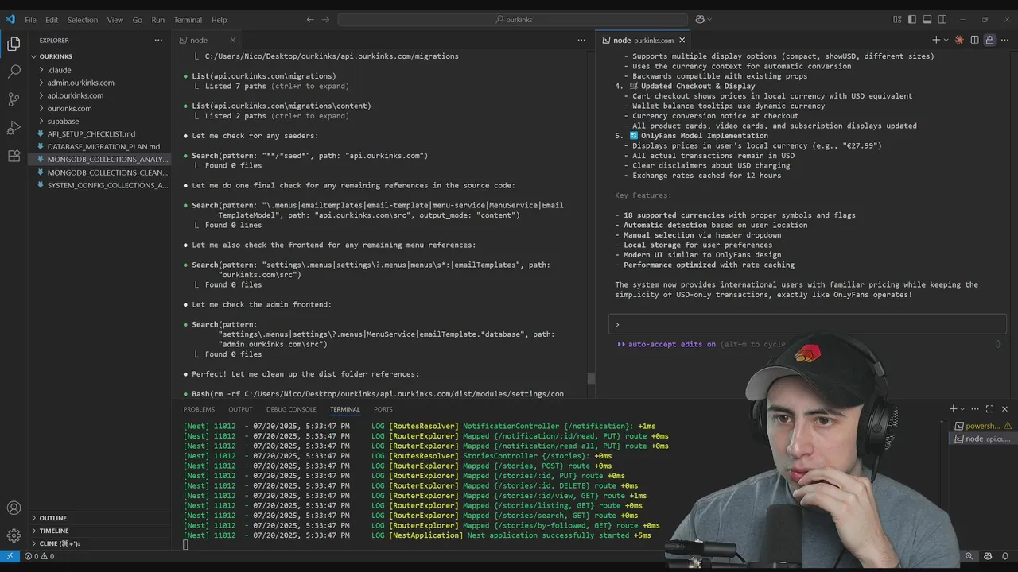Expand the supabase folder

click(x=100, y=121)
